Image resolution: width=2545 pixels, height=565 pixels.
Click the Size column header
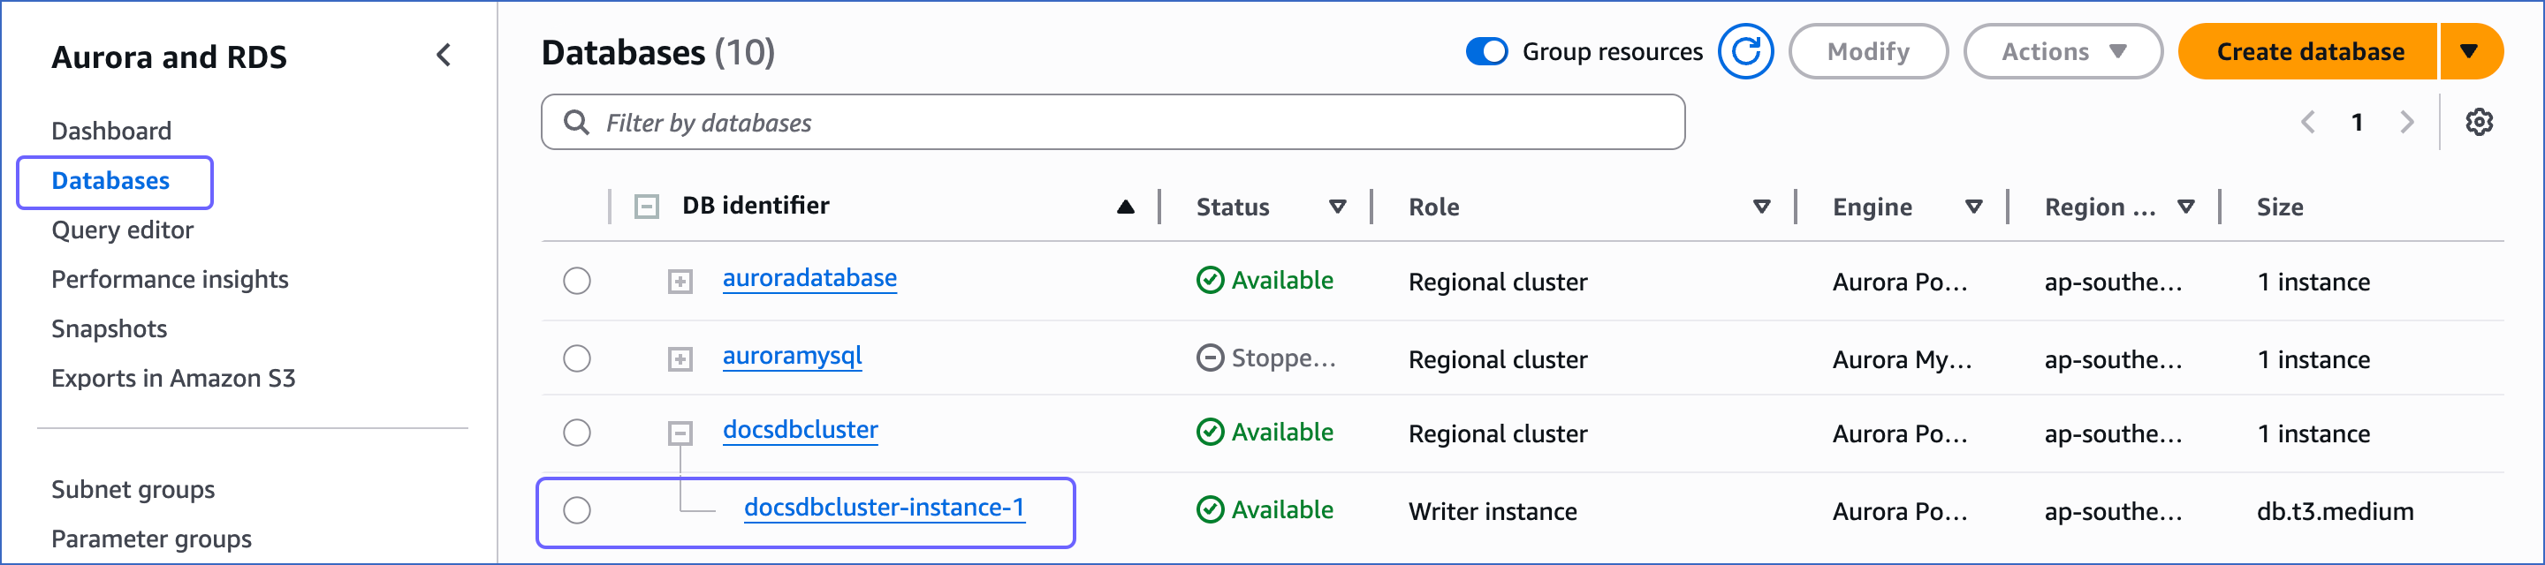(2280, 207)
